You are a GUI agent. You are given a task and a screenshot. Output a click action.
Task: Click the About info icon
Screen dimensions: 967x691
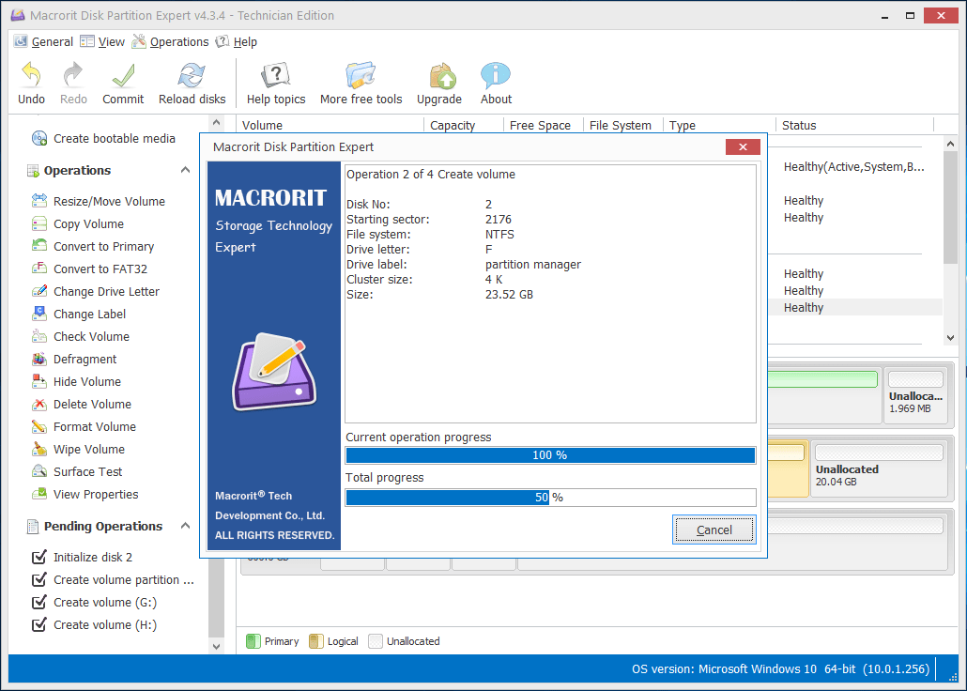click(x=496, y=75)
